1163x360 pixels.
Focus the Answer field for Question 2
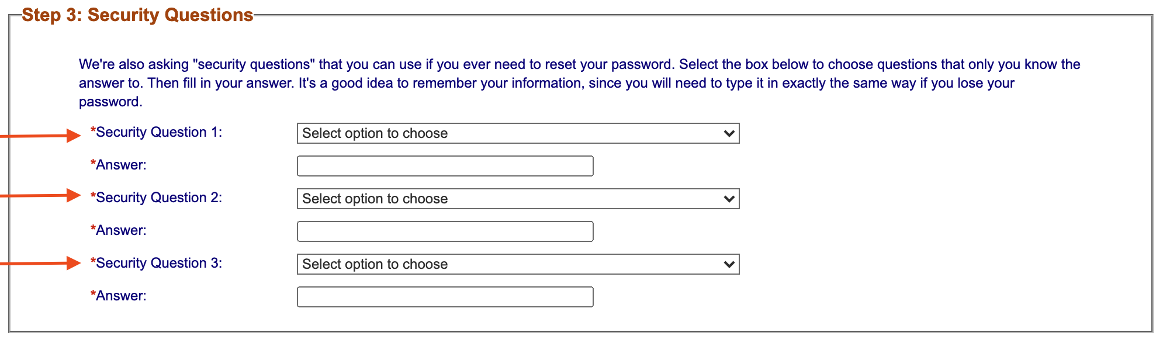point(445,231)
